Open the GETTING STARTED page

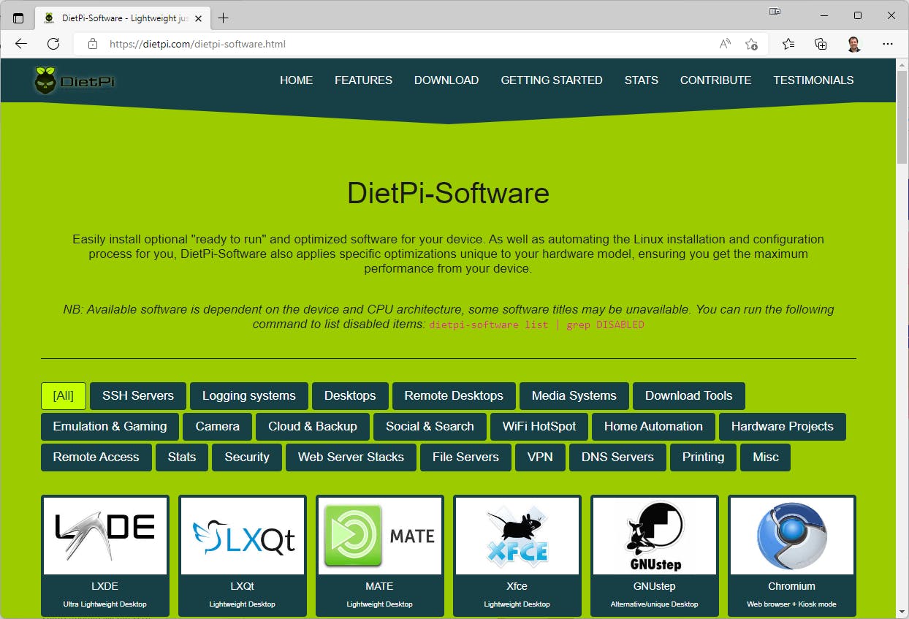[x=552, y=80]
